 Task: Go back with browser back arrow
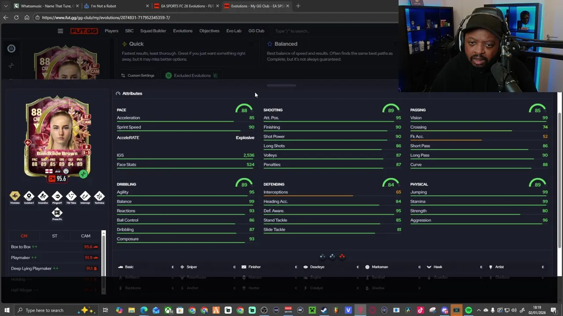5,18
